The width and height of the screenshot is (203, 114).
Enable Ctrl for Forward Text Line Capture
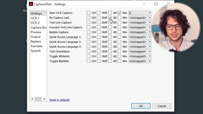[x=88, y=27]
